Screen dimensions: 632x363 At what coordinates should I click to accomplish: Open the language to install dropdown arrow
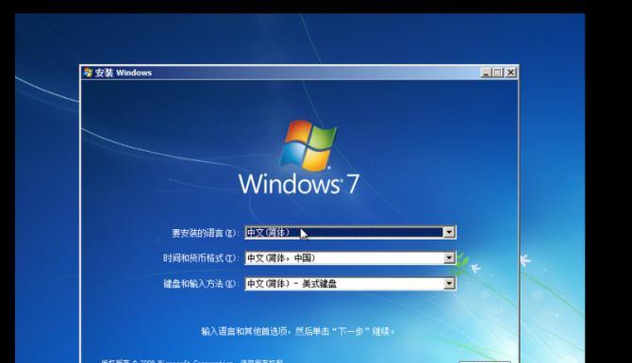449,232
